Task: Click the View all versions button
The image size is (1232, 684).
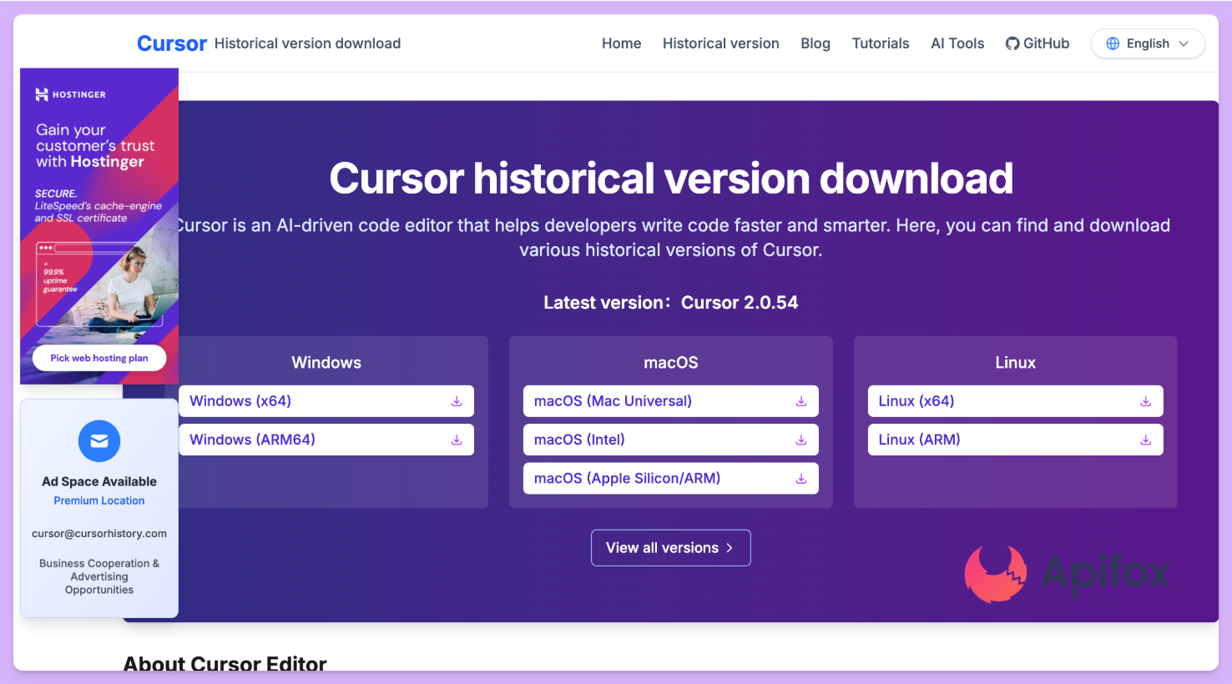Action: click(x=670, y=548)
